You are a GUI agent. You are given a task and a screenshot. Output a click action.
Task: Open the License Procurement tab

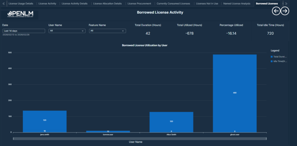click(139, 4)
